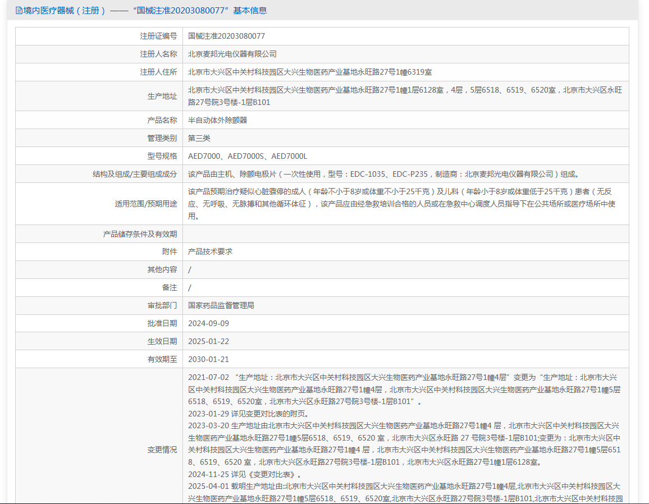Image resolution: width=649 pixels, height=504 pixels.
Task: Select the company name 北京麦邦光电仪器有限公司
Action: pos(232,54)
